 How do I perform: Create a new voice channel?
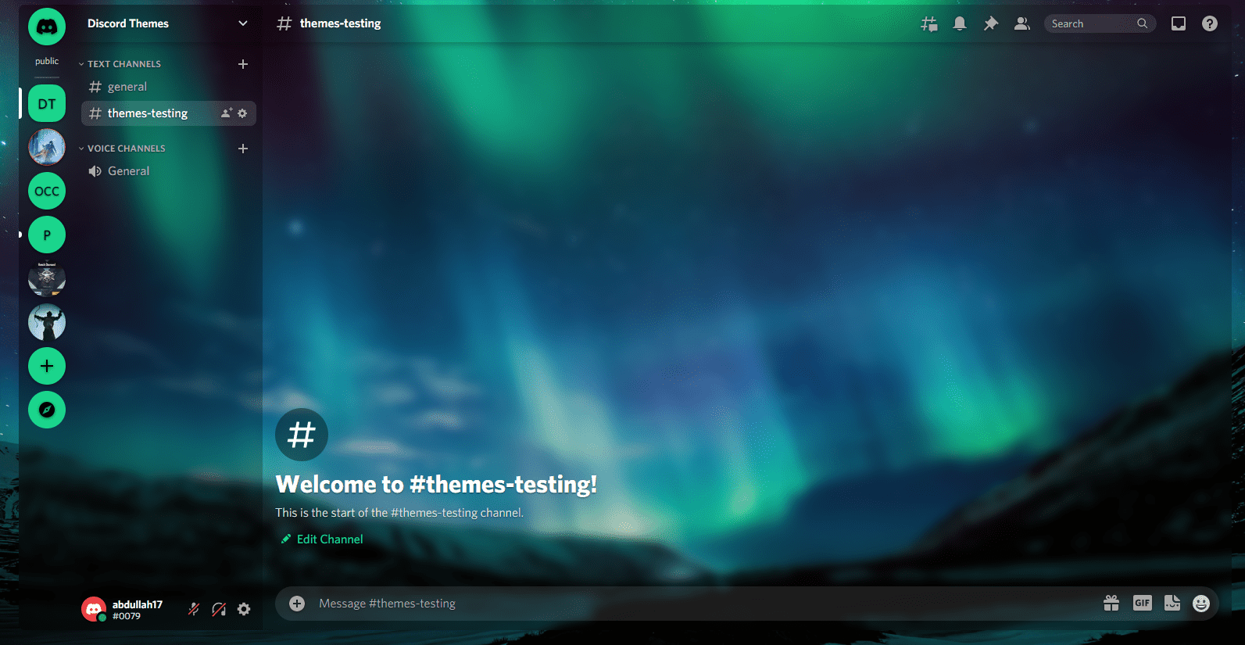point(243,149)
